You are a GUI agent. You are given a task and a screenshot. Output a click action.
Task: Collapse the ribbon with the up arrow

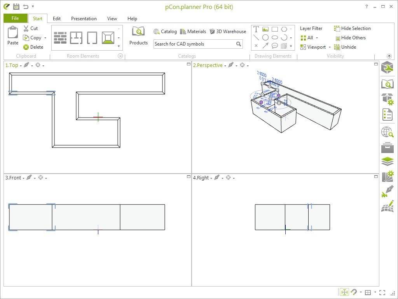coord(389,56)
